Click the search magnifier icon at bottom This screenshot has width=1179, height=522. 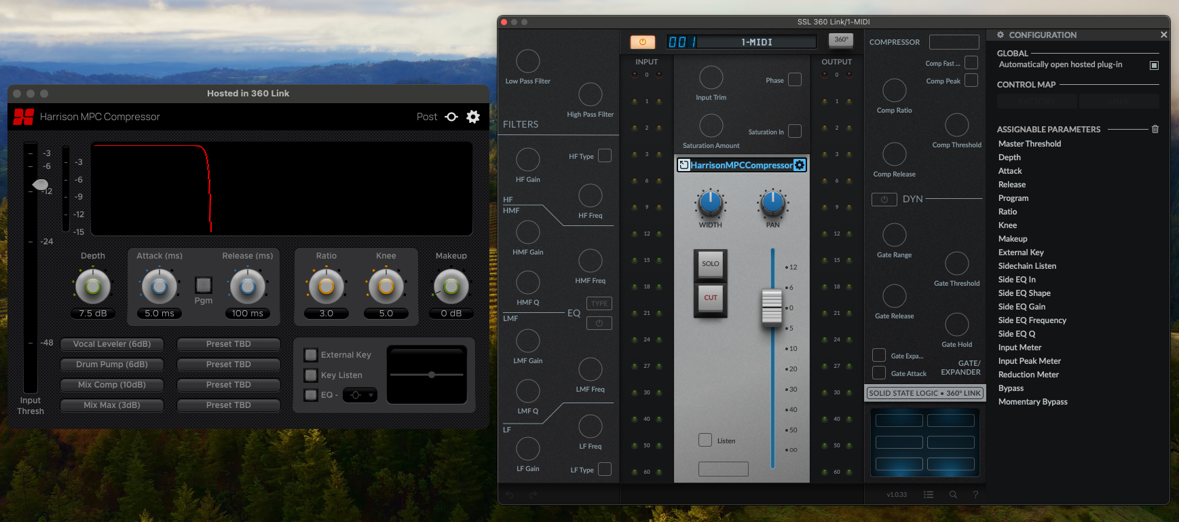953,495
